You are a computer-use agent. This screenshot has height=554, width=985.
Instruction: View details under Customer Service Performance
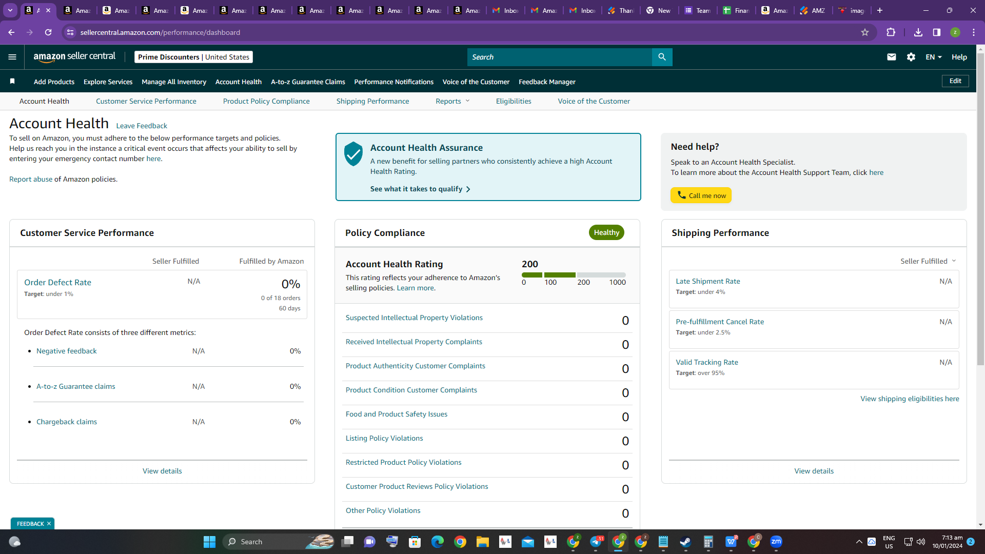[162, 471]
